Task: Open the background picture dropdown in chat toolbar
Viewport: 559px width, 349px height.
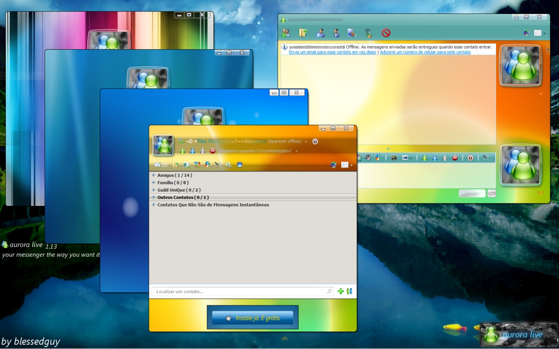Action: click(x=407, y=157)
